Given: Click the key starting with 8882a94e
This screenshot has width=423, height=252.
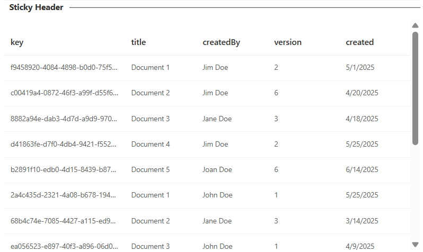Looking at the screenshot, I should click(x=64, y=119).
